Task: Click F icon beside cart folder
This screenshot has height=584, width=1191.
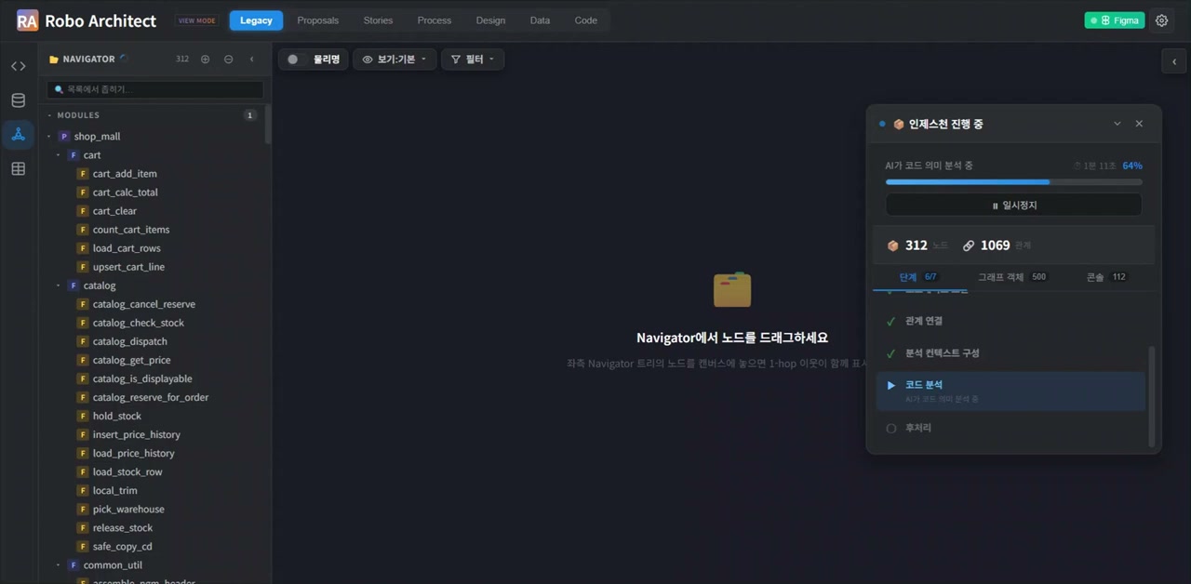Action: 74,155
